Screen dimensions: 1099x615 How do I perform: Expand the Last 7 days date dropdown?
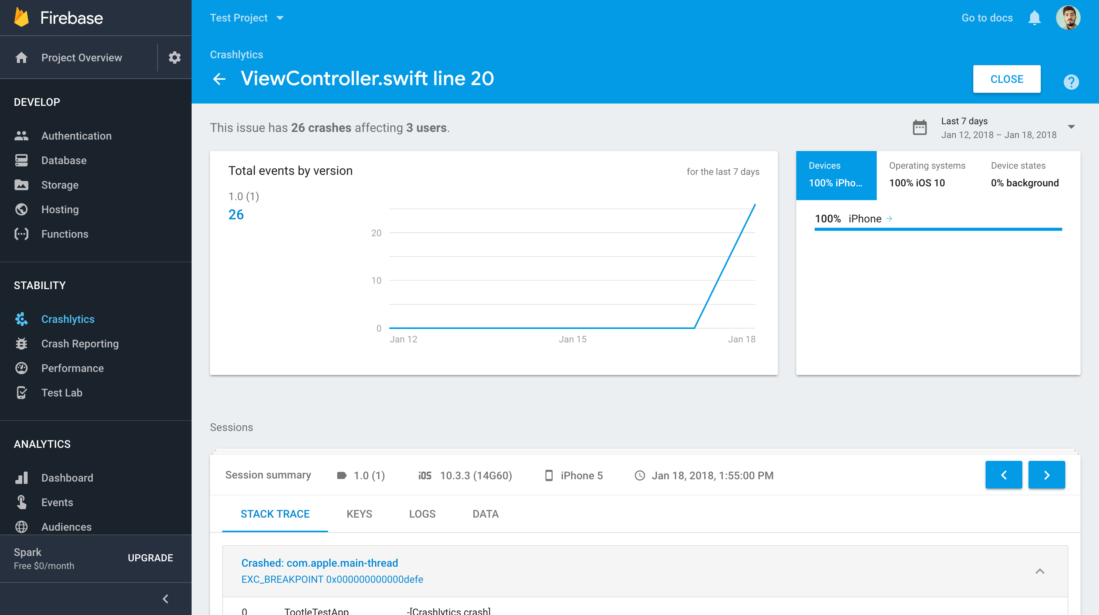click(x=1071, y=127)
